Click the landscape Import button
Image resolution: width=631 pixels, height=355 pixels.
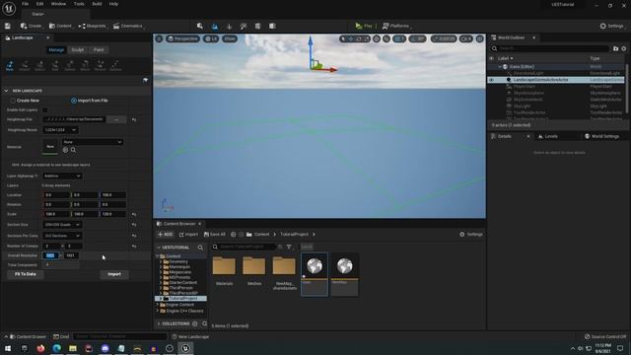(114, 274)
